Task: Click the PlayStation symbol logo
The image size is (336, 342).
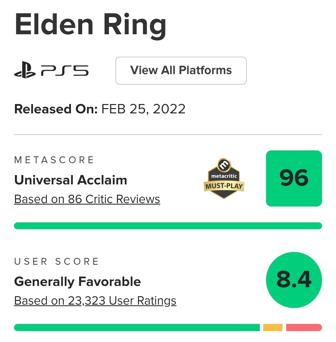Action: coord(25,71)
